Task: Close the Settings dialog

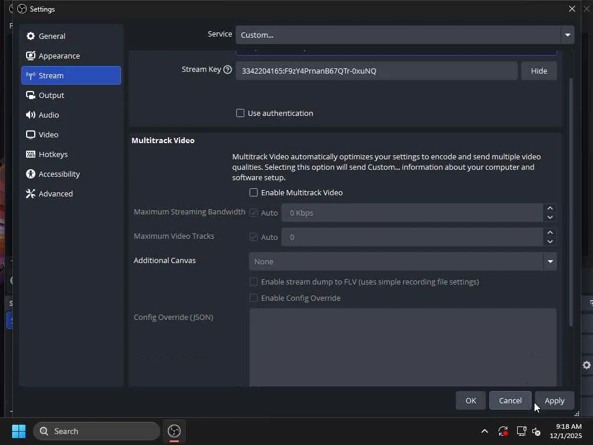Action: [x=572, y=9]
